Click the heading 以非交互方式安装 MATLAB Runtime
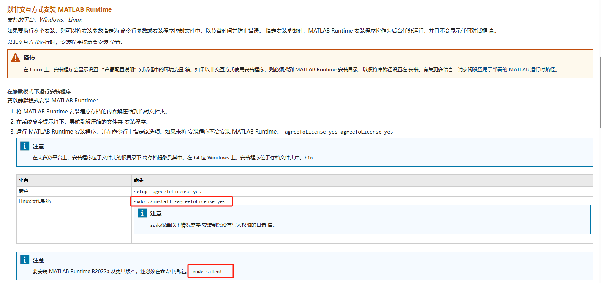Viewport: 601px width, 283px height. [x=60, y=9]
